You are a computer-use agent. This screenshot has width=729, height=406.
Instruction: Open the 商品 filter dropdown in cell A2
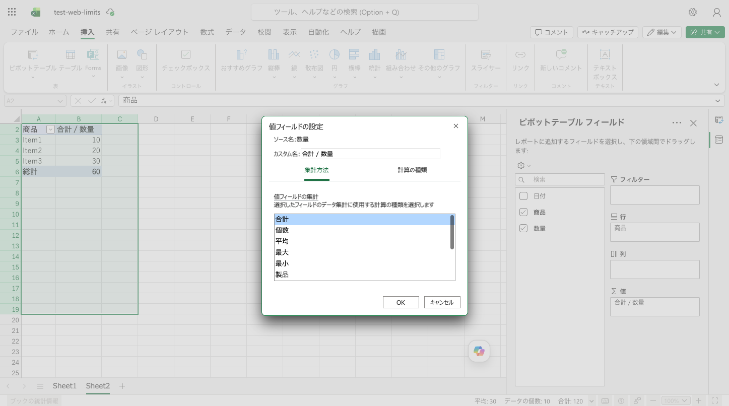[x=50, y=129]
